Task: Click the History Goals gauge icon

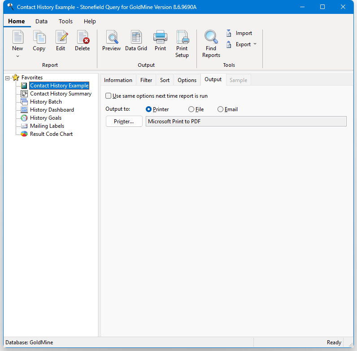Action: pyautogui.click(x=24, y=118)
